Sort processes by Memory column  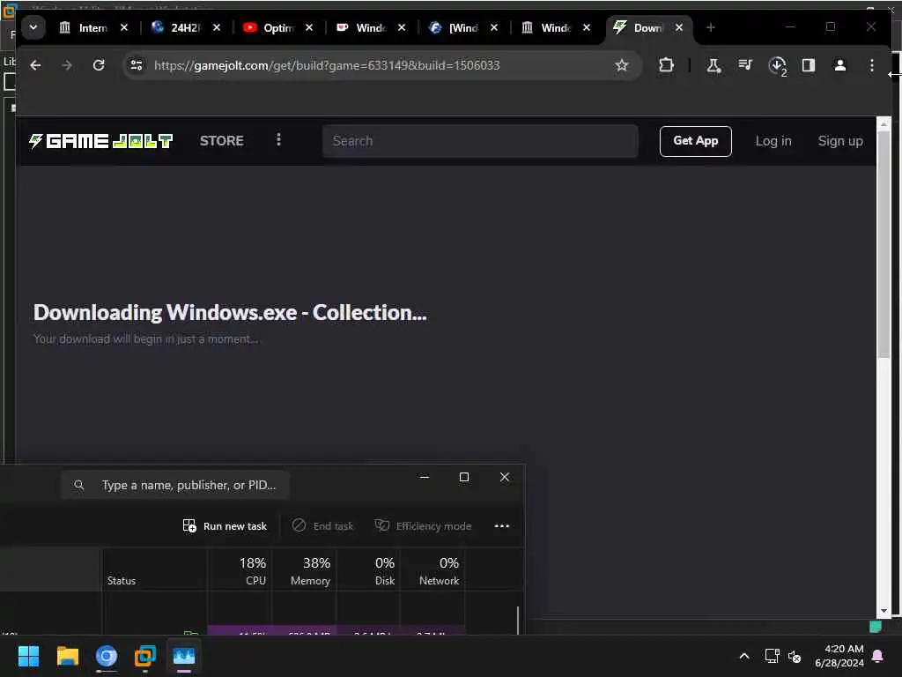304,570
